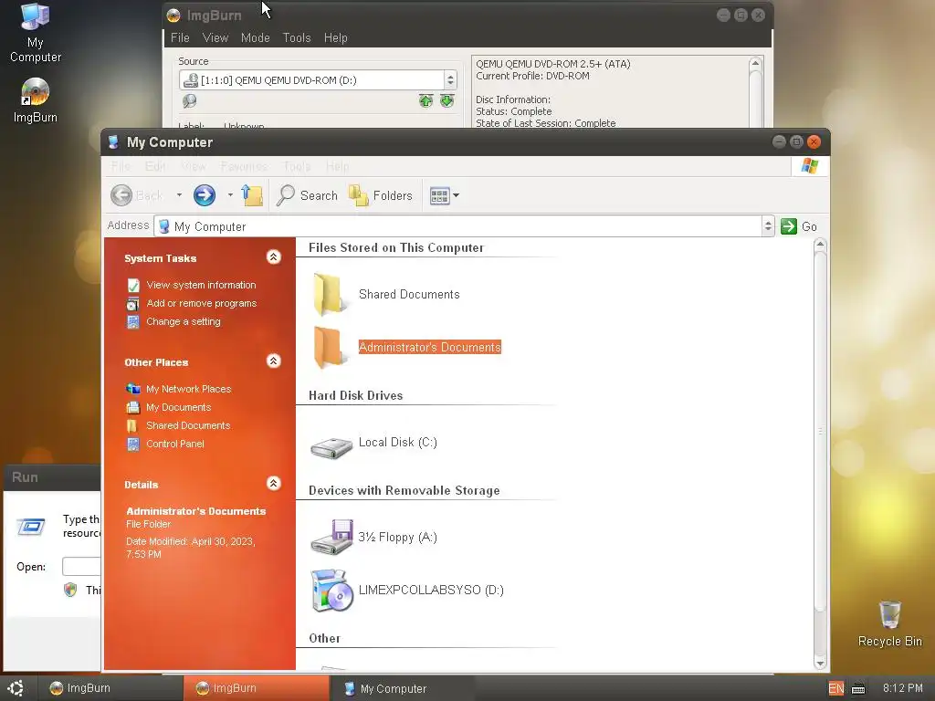
Task: Click the Search toolbar button
Action: [307, 195]
